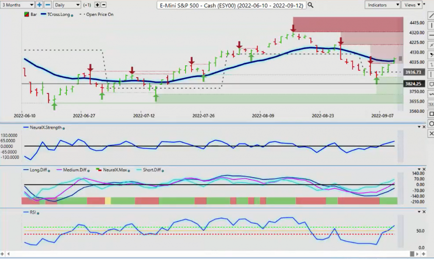Screen dimensions: 434x259
Task: Toggle the RSI indicator legend dot
Action: pyautogui.click(x=38, y=213)
